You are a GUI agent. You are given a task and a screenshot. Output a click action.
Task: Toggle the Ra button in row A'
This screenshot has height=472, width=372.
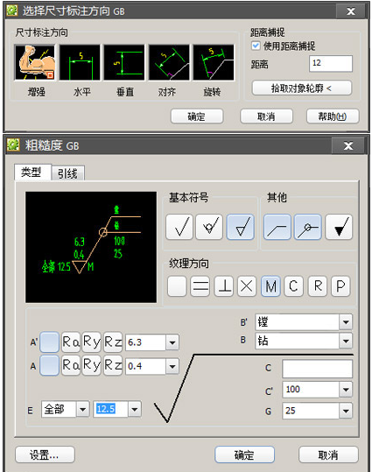71,342
